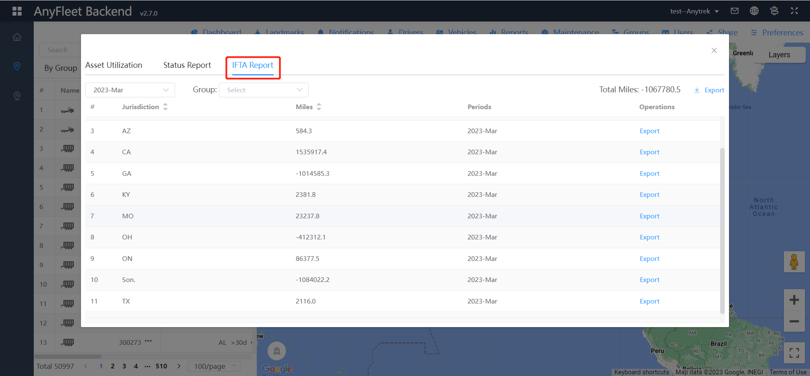Image resolution: width=810 pixels, height=376 pixels.
Task: Open the test--Anytrek account dropdown
Action: click(694, 11)
